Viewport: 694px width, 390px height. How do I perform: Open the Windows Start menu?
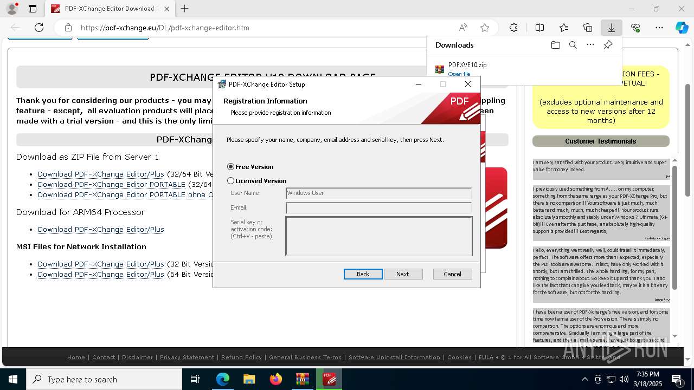click(13, 379)
